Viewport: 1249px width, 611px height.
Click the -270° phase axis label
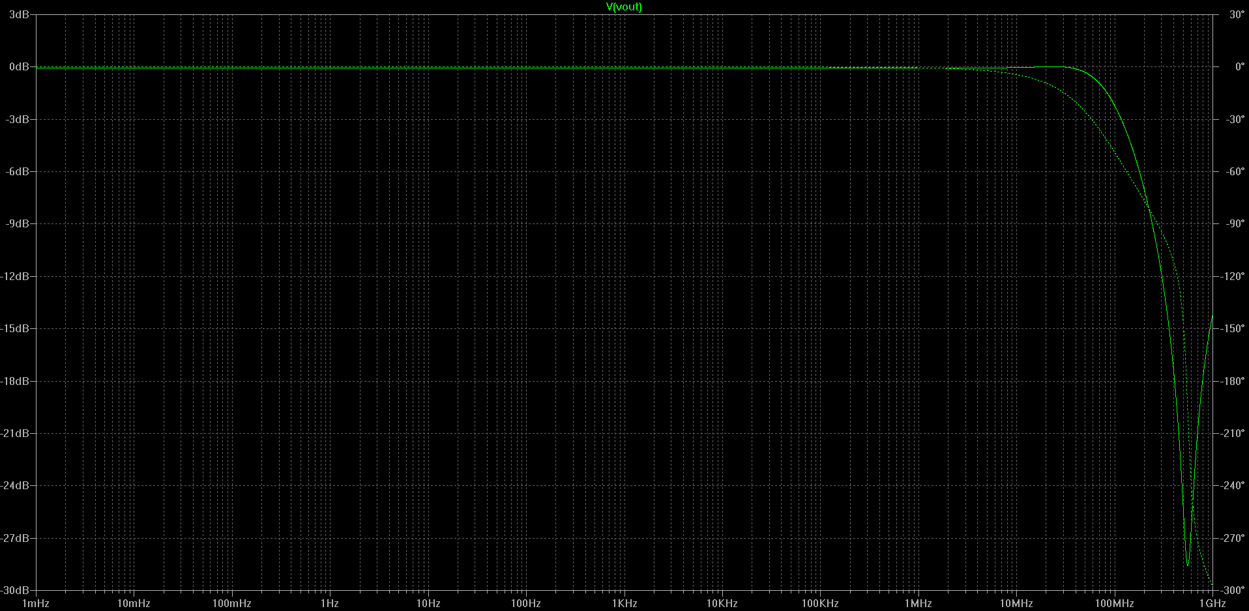pyautogui.click(x=1232, y=538)
